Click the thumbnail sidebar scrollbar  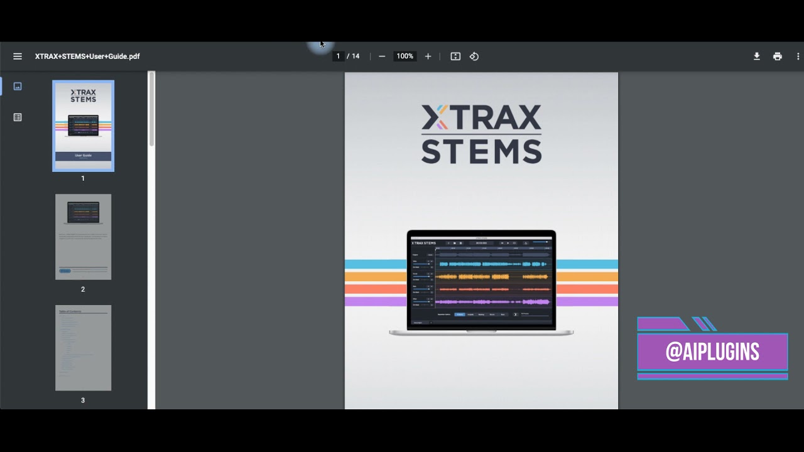tap(151, 110)
